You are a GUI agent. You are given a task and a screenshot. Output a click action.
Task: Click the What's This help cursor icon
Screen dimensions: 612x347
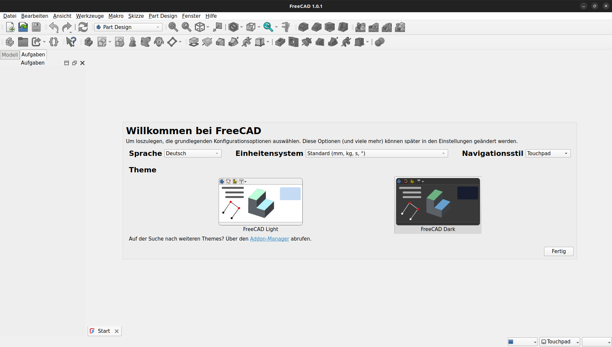click(71, 42)
